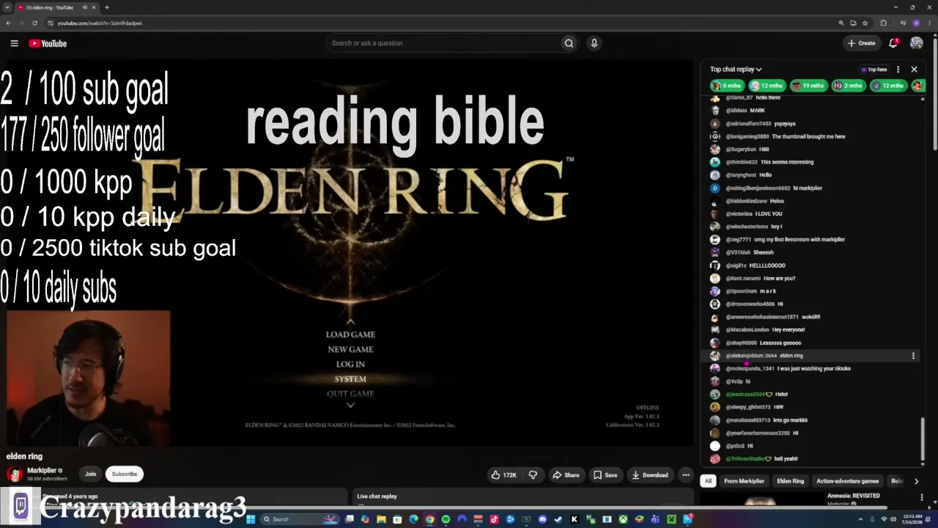Click chat message 'I LOVE YOU'
This screenshot has width=938, height=528.
pos(769,213)
